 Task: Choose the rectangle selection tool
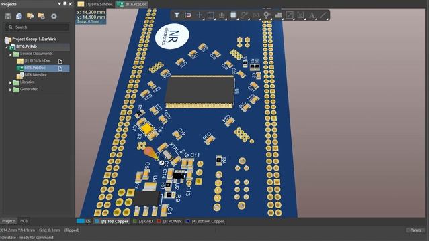(210, 15)
